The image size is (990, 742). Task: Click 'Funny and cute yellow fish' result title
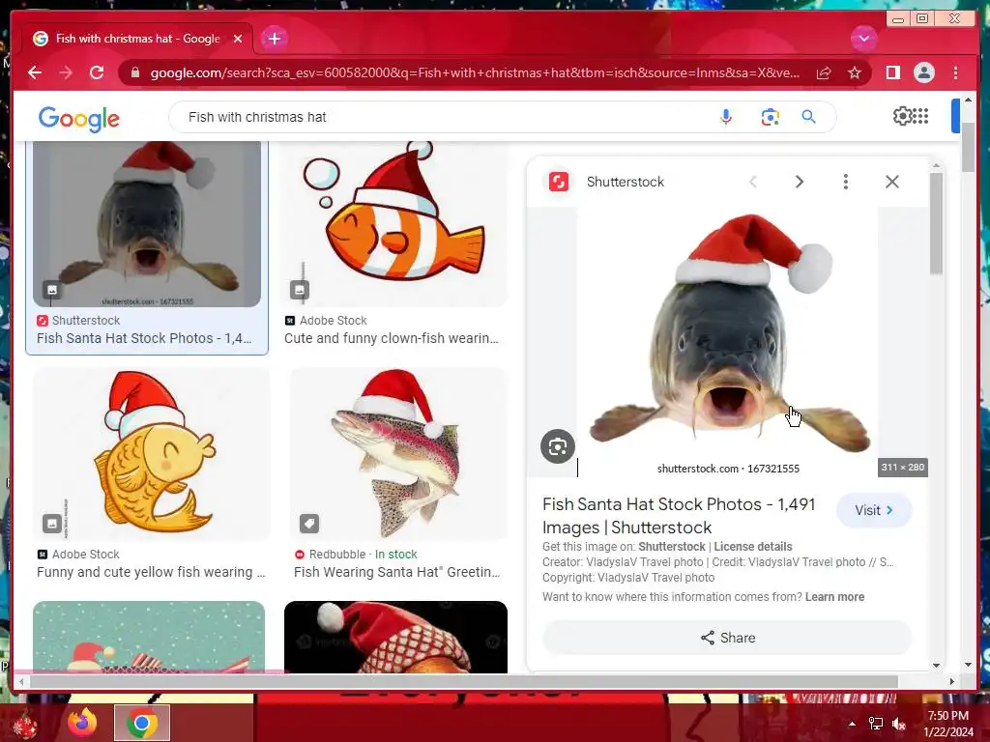tap(151, 572)
